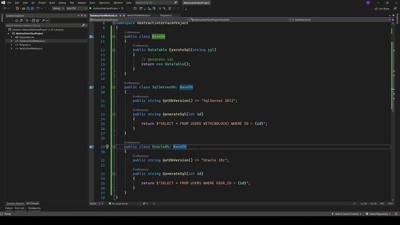Collapse the ExecuteSql method at line 12

[x=114, y=50]
